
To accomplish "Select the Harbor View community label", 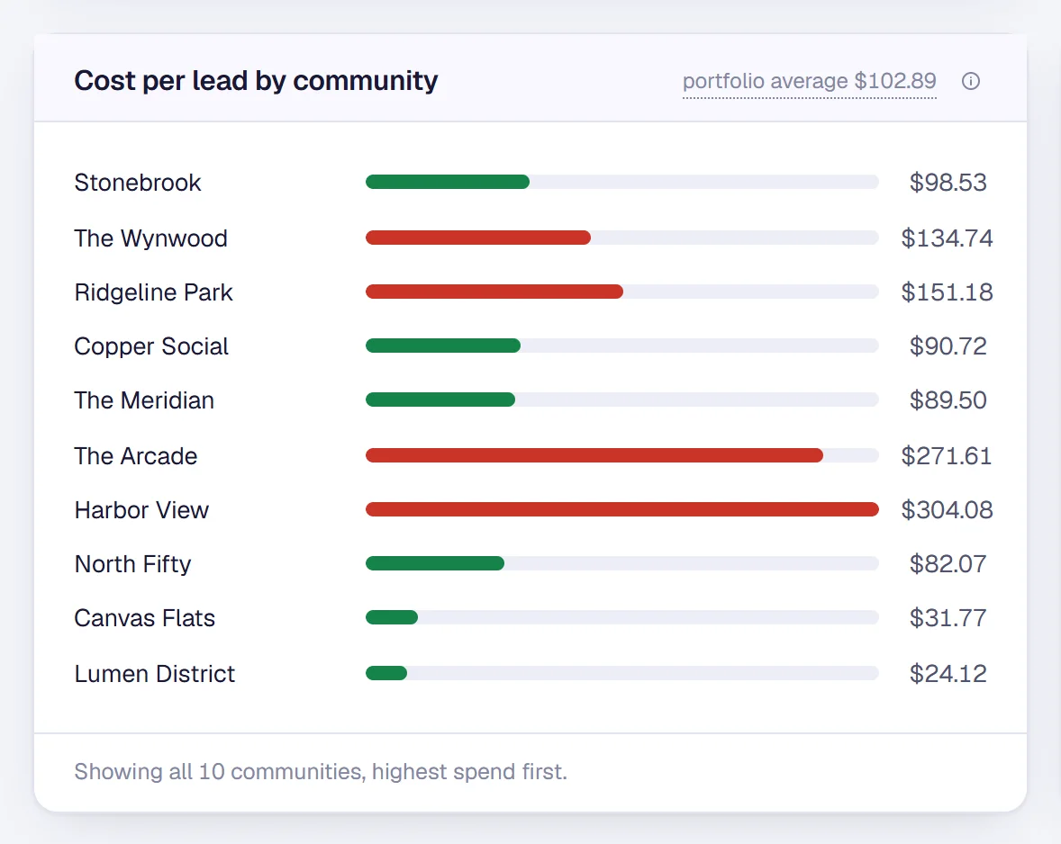I will (141, 510).
